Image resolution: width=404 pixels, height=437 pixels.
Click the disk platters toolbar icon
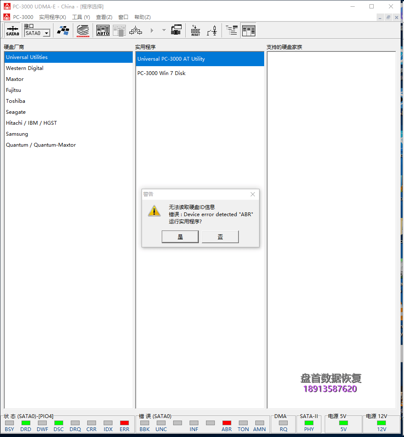point(83,30)
